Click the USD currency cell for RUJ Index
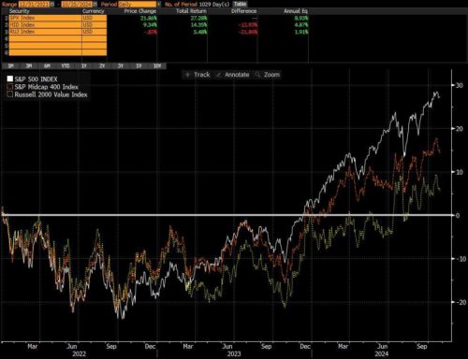 click(x=95, y=32)
